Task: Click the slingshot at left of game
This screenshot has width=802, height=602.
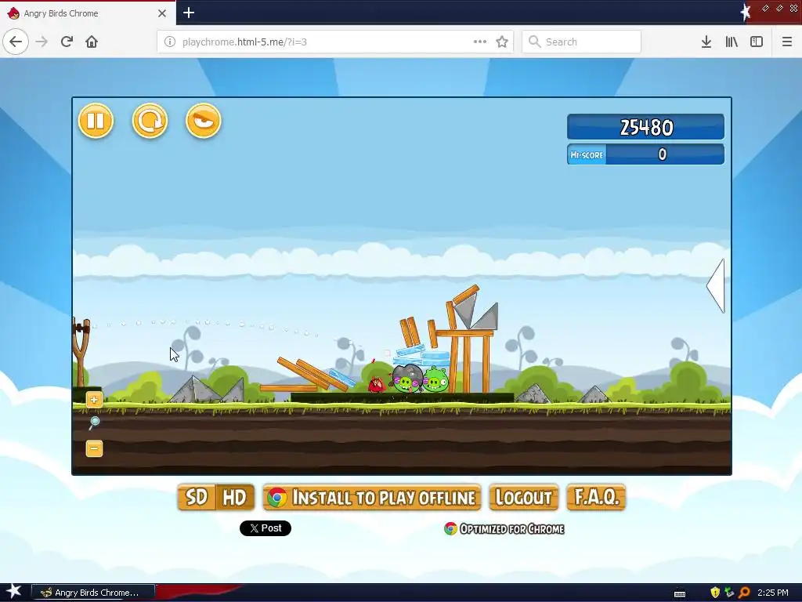Action: 81,352
